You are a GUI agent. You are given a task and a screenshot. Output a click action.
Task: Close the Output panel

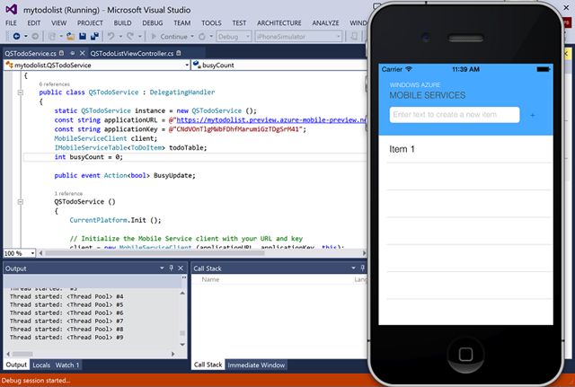[181, 268]
